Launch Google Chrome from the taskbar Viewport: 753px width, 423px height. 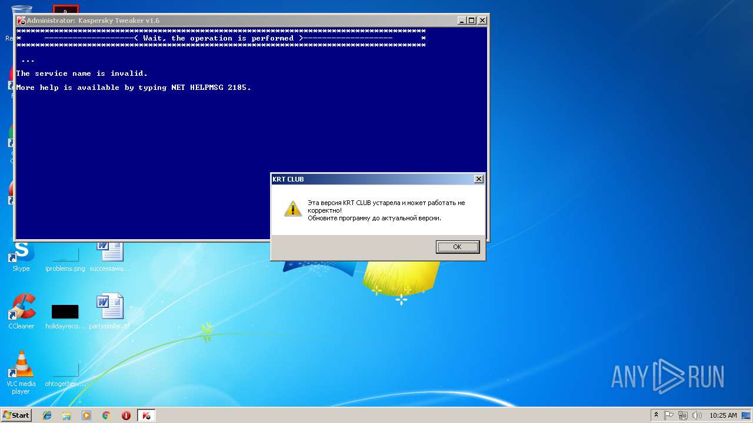pyautogui.click(x=106, y=415)
